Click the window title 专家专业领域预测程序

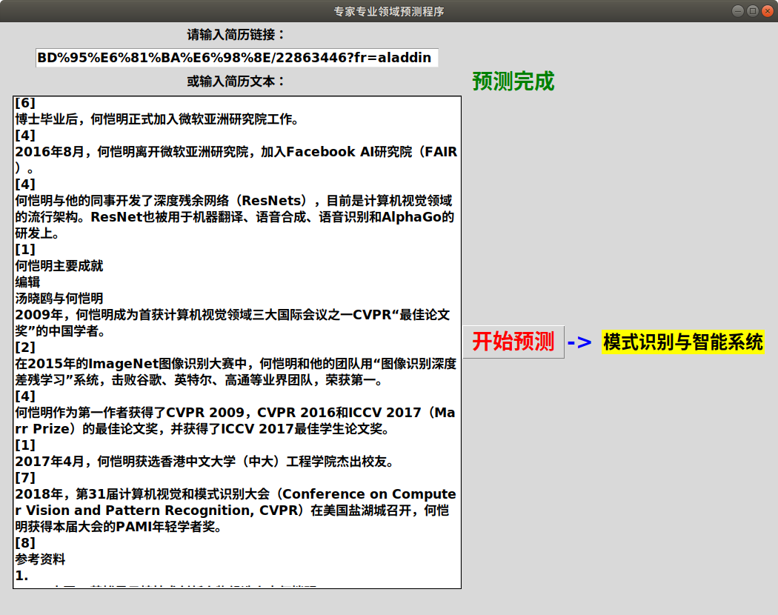pos(388,11)
